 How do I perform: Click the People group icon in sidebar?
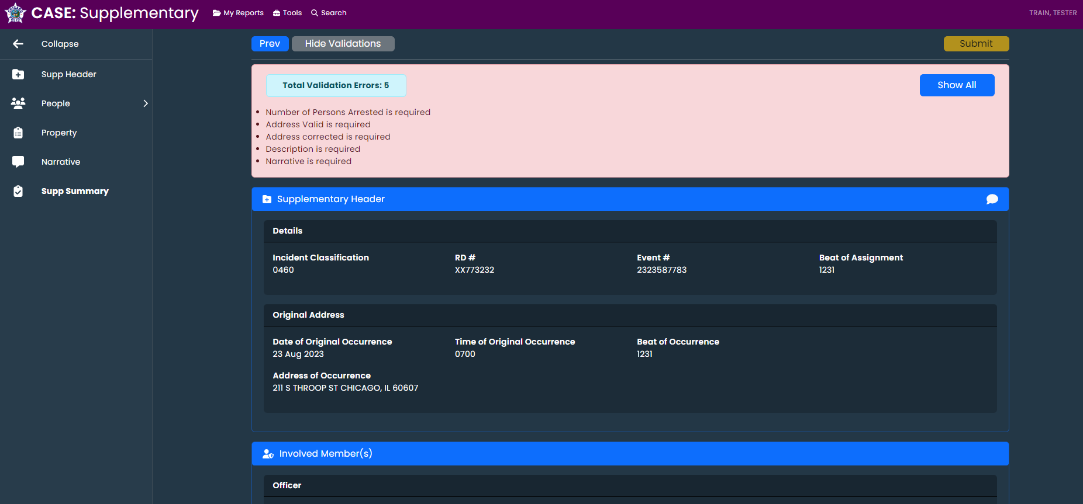pyautogui.click(x=18, y=103)
